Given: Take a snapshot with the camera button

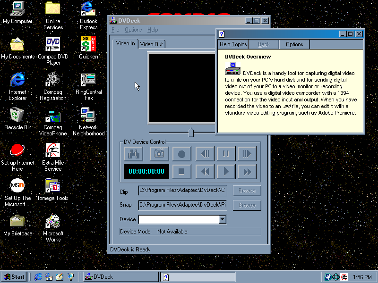Looking at the screenshot, I should pyautogui.click(x=159, y=154).
